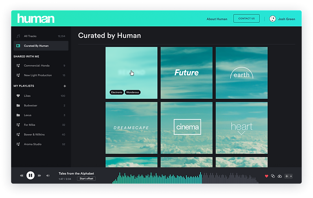
Task: Click the folder icon beside Budweiser
Action: [x=18, y=105]
